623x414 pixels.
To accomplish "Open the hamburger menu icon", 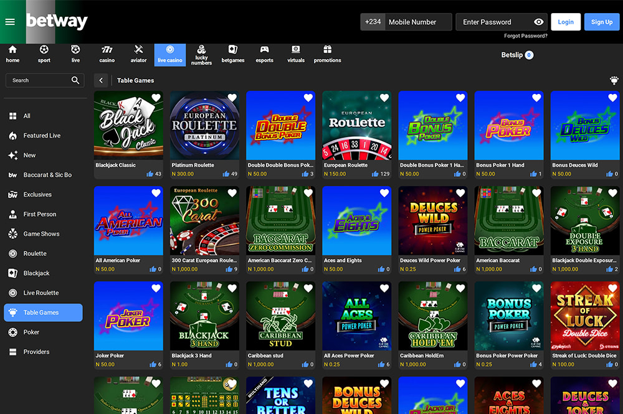I will point(10,22).
